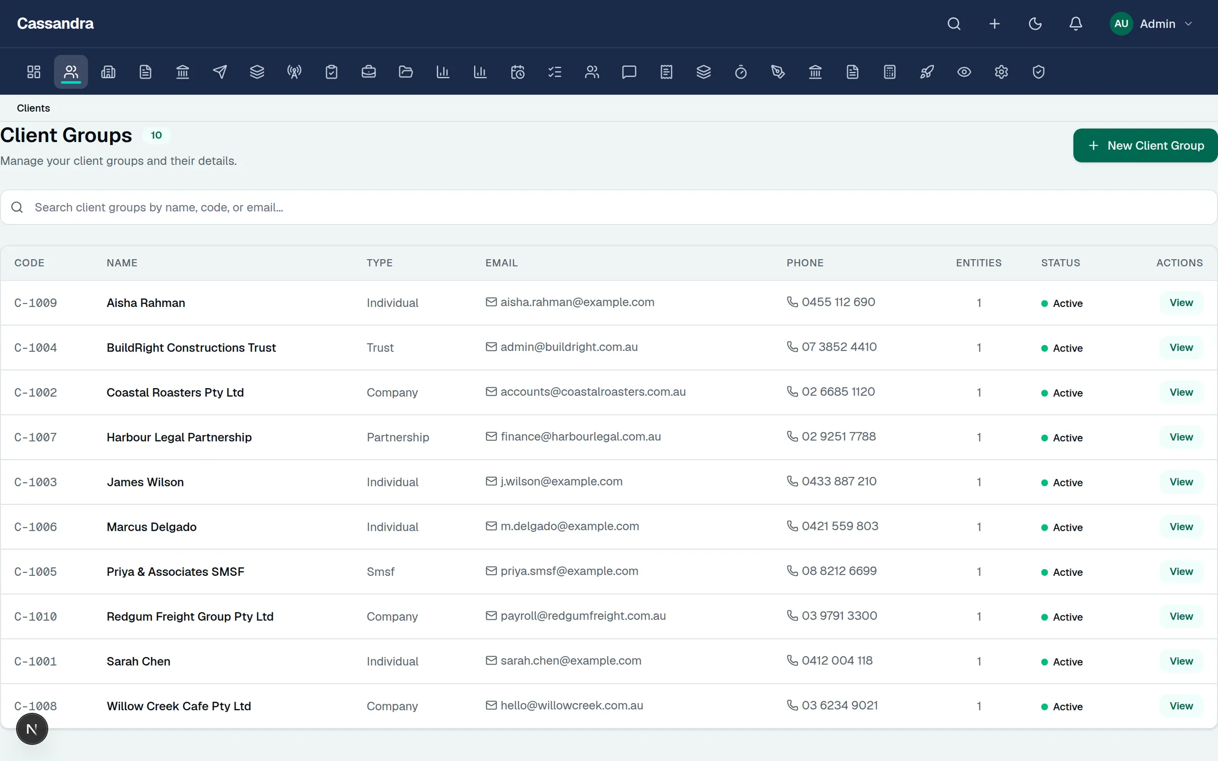View the Redgum Freight Group Pty Ltd

[1181, 616]
